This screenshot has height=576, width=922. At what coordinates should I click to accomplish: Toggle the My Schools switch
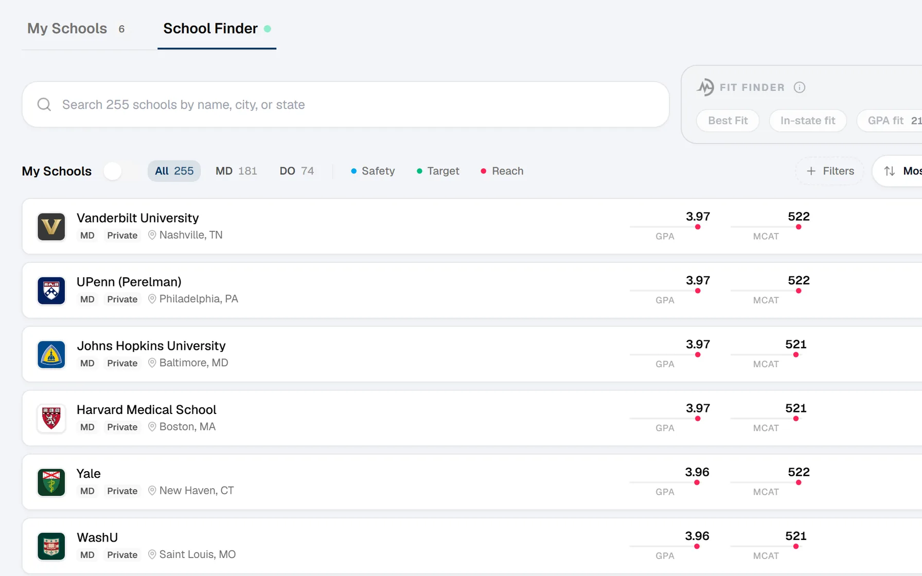coord(113,171)
